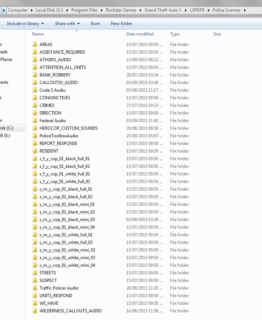This screenshot has height=320, width=262.
Task: Select the DIRECTION folder icon
Action: pyautogui.click(x=35, y=113)
